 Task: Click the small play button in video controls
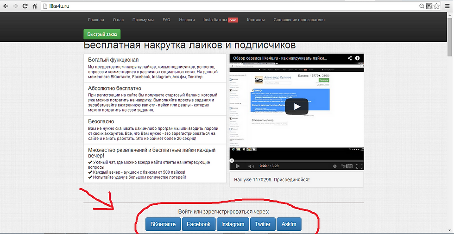coord(238,166)
